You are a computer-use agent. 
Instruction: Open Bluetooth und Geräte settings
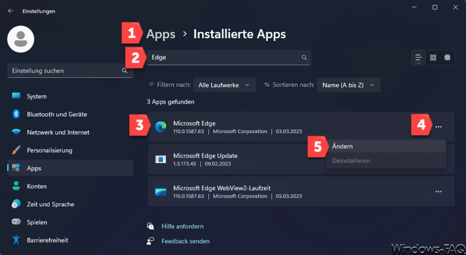70,114
